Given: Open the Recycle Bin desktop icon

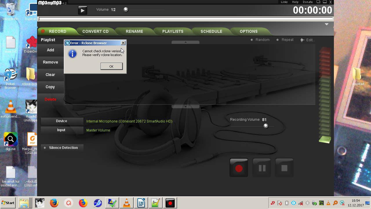Looking at the screenshot, I should click(10, 12).
